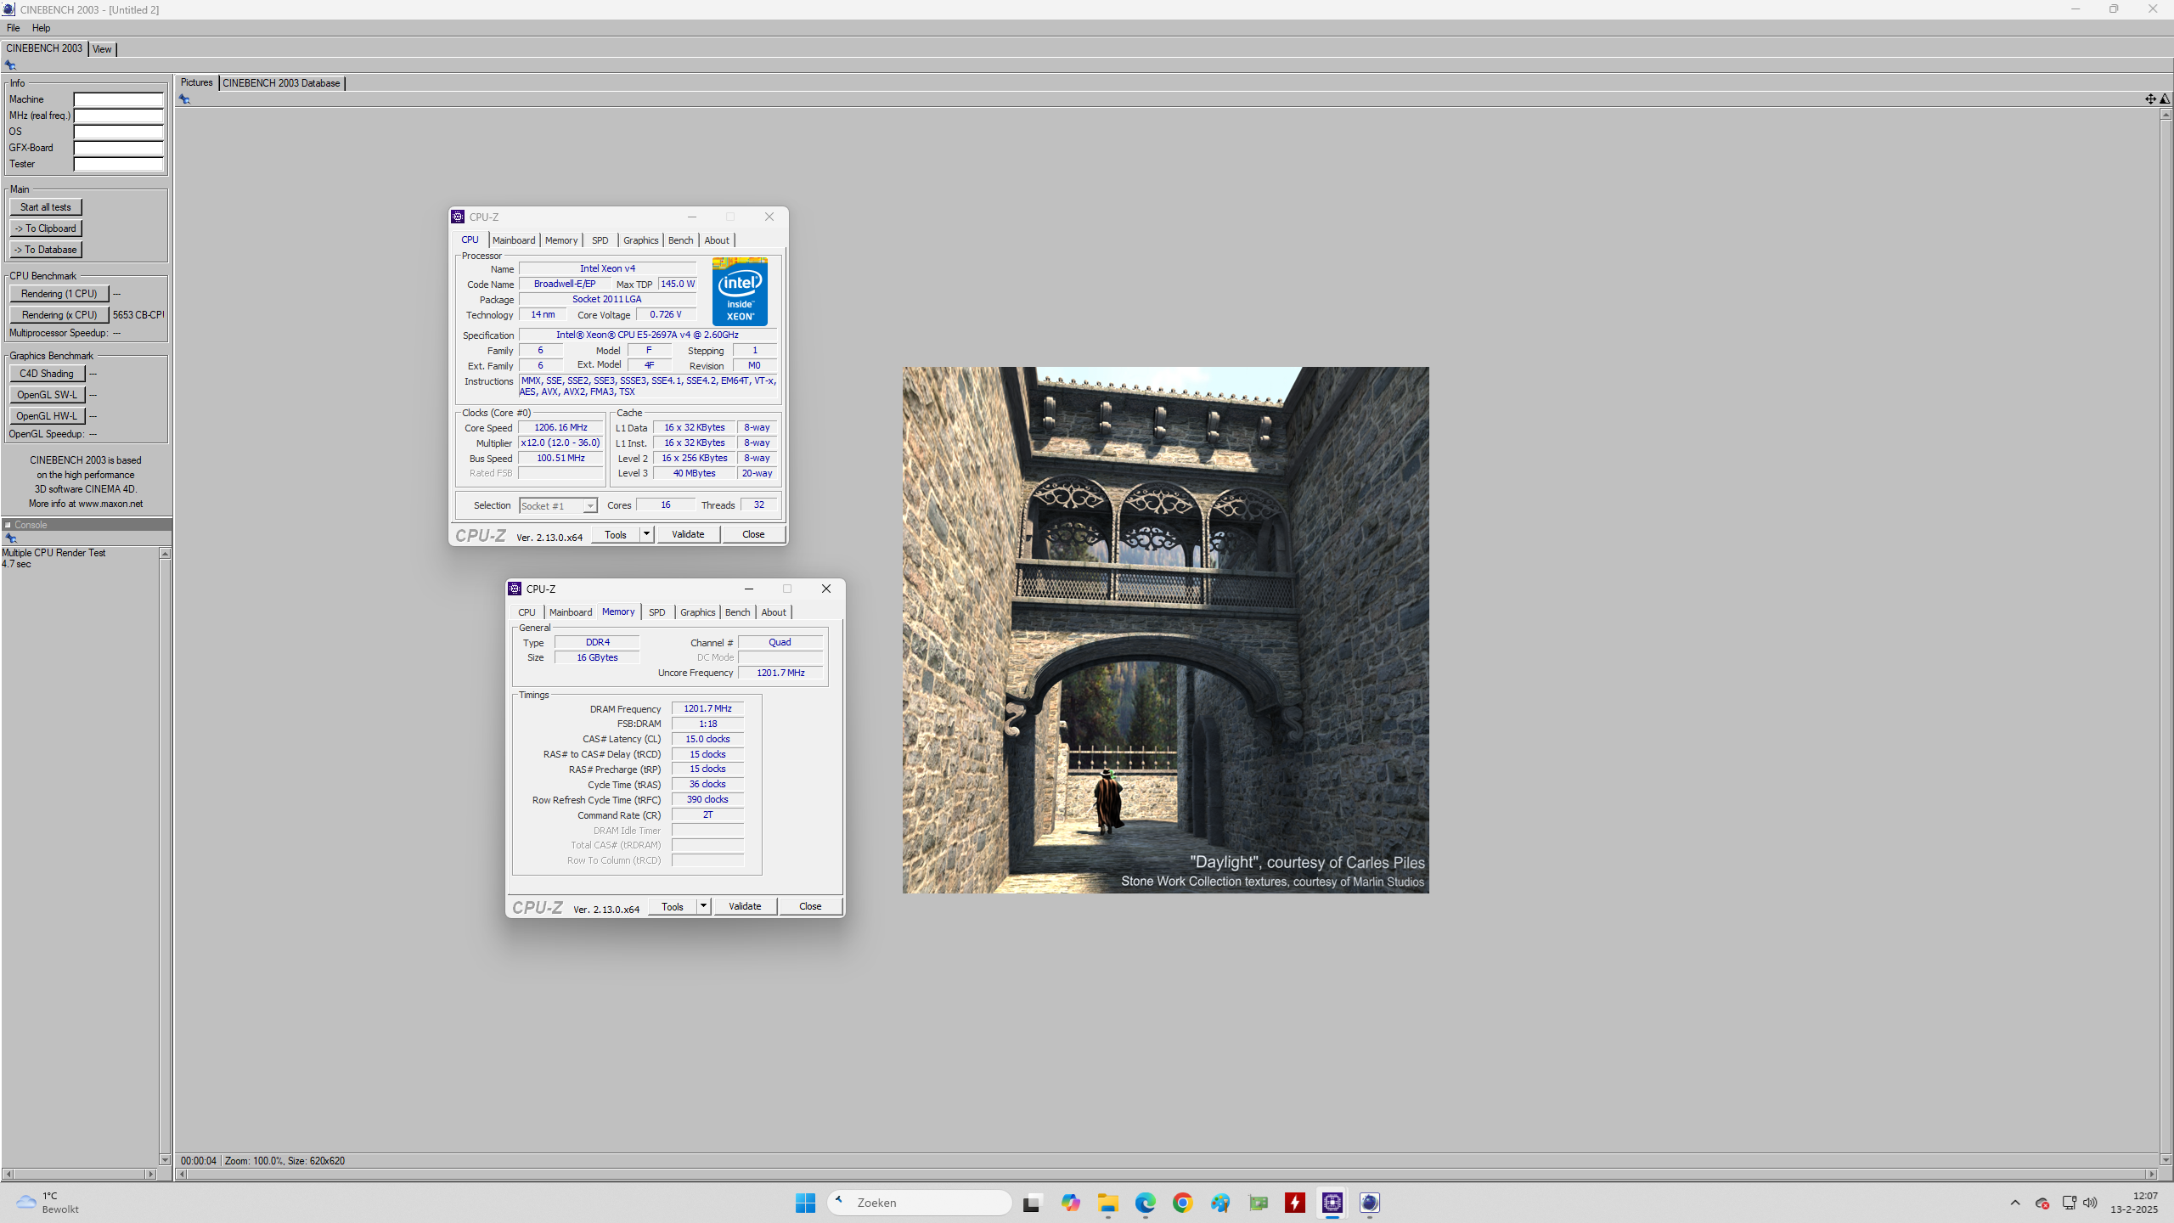Viewport: 2174px width, 1223px height.
Task: Open the Paint app from the taskbar
Action: tap(1220, 1203)
